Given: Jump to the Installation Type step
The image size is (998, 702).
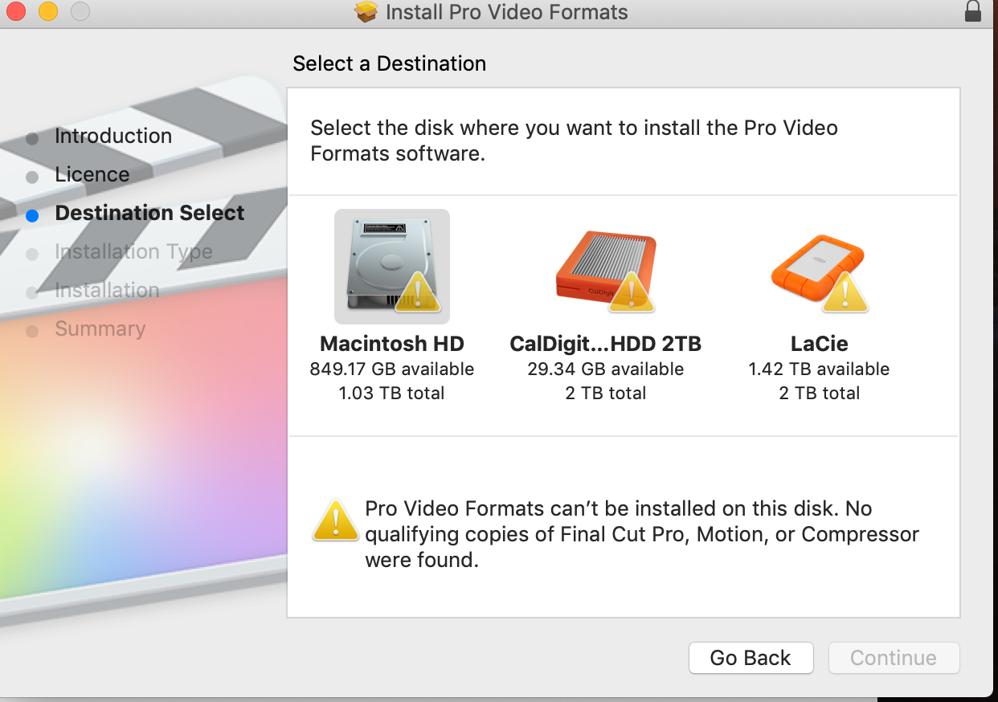Looking at the screenshot, I should [x=133, y=252].
